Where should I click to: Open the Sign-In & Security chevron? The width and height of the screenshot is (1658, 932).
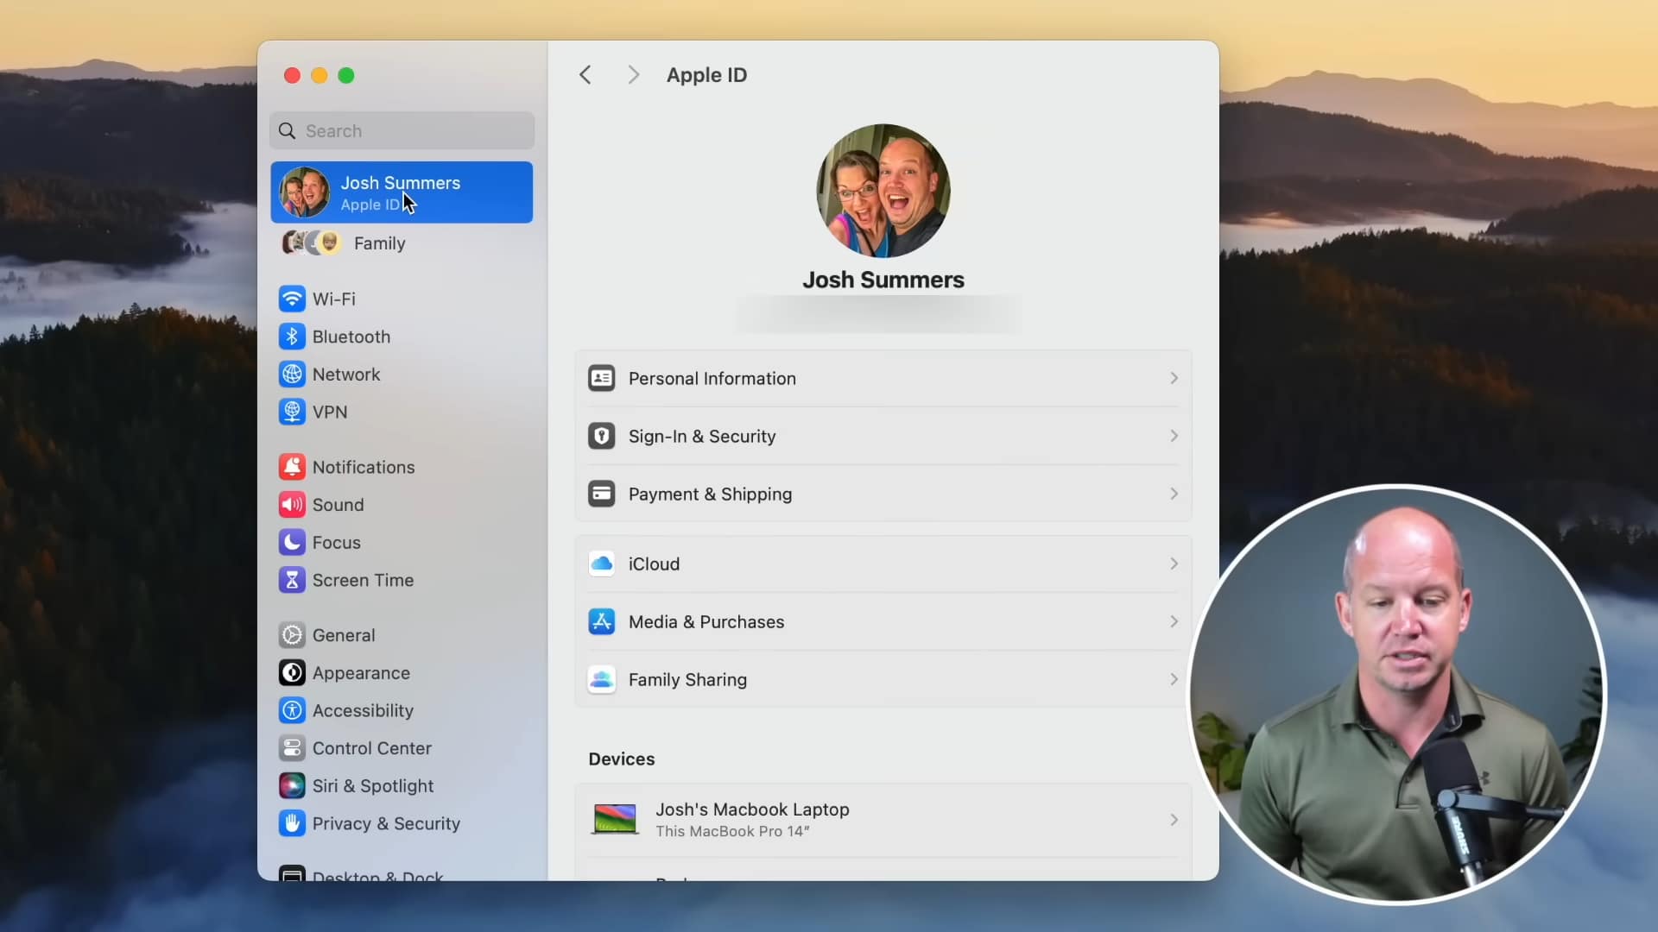point(1173,436)
